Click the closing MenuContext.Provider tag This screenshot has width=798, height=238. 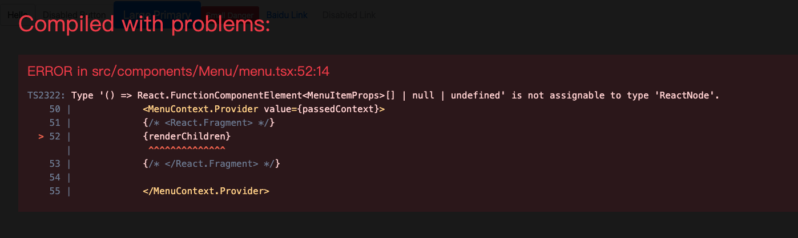(x=206, y=191)
